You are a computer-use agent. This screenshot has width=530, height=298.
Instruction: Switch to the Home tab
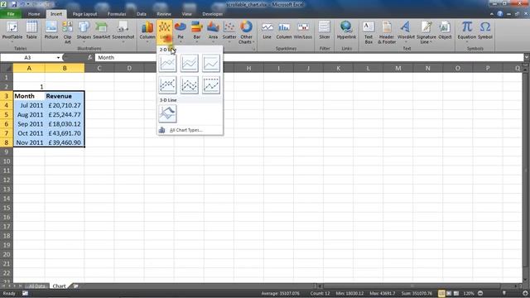[34, 14]
